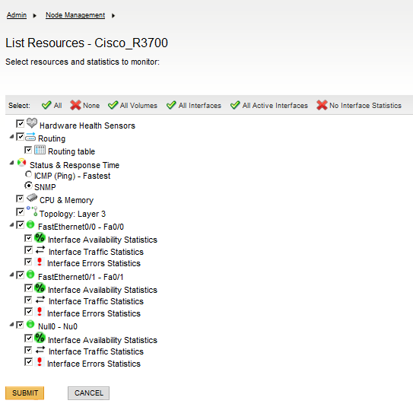Uncheck Null0 Interface Availability Statistics checkbox
The height and width of the screenshot is (410, 413).
click(28, 338)
